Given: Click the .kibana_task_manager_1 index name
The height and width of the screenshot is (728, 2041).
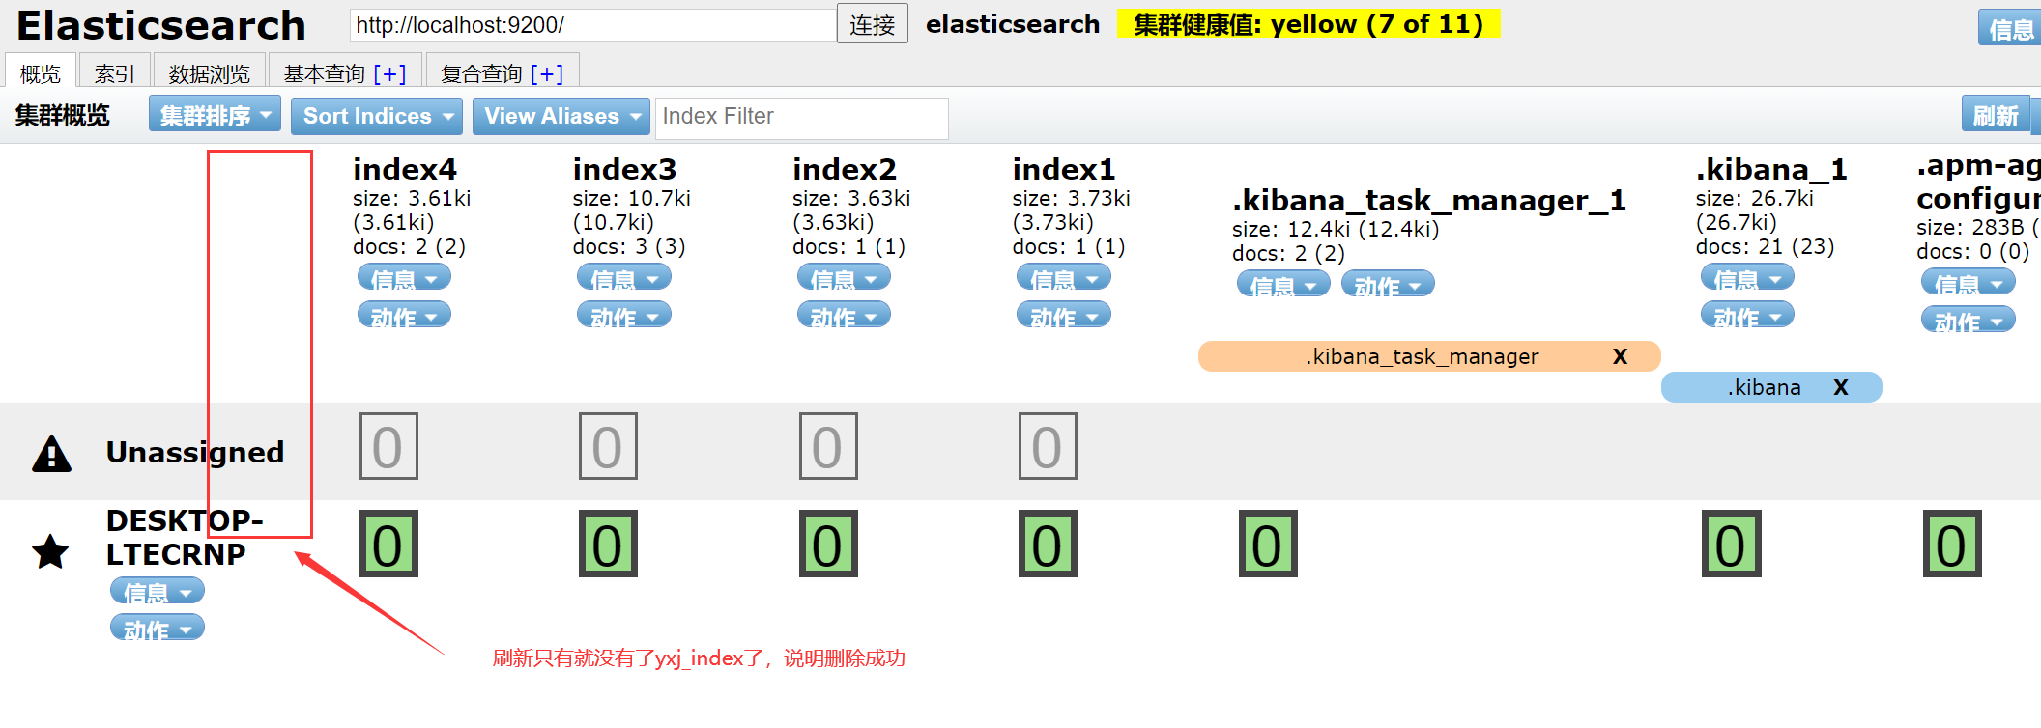Looking at the screenshot, I should click(x=1429, y=200).
